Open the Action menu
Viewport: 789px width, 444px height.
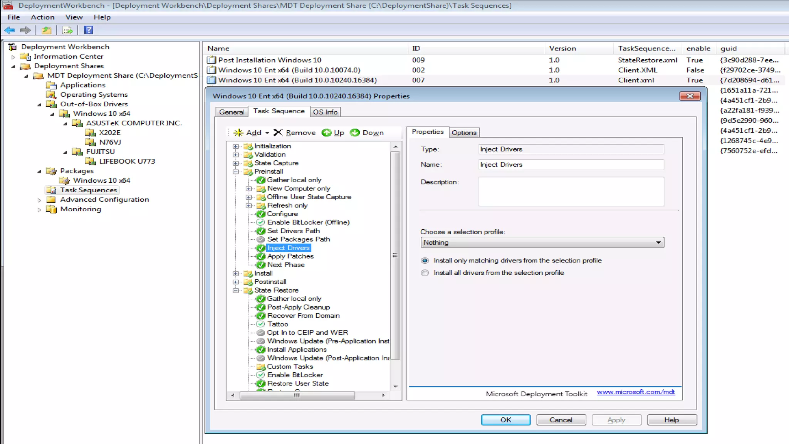pos(42,17)
